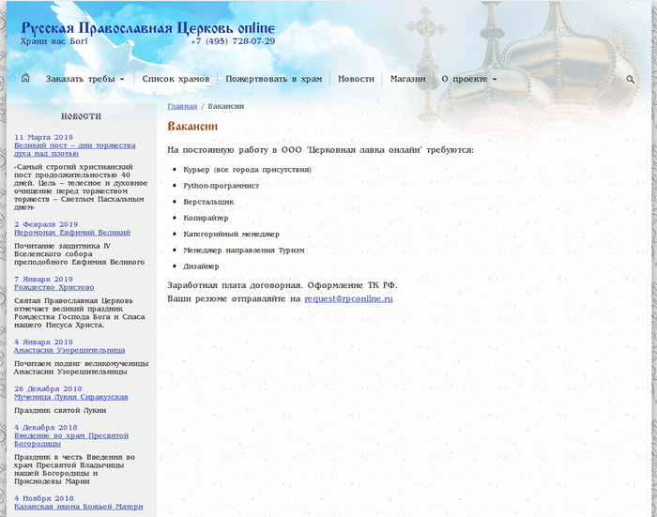The width and height of the screenshot is (657, 517).
Task: Go to 'Новости' in navigation
Action: click(x=356, y=80)
